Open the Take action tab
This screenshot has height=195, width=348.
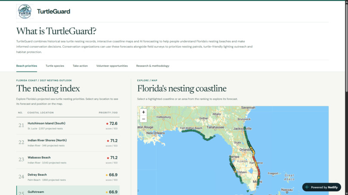click(80, 66)
